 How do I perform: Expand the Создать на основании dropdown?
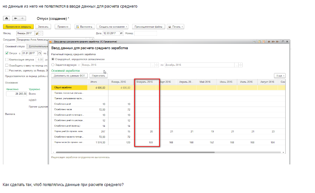112,27
